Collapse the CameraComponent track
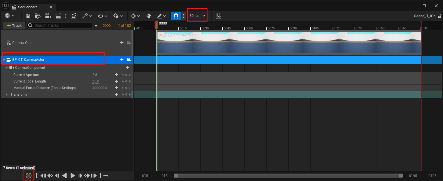443x181 pixels. tap(7, 68)
